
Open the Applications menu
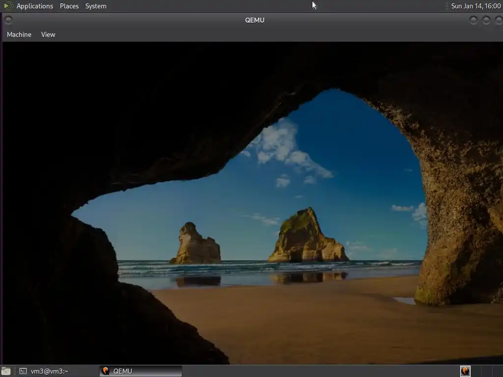34,6
